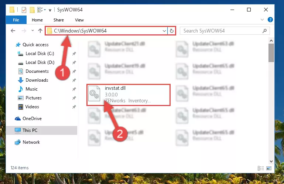The height and width of the screenshot is (184, 284).
Task: Open Documents in the sidebar
Action: [x=37, y=71]
